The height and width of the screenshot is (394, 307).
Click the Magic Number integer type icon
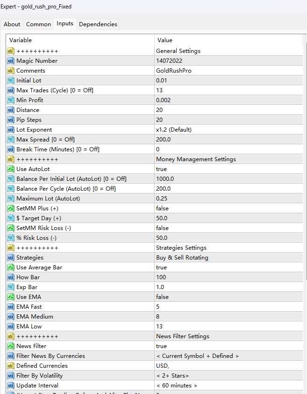[x=11, y=61]
